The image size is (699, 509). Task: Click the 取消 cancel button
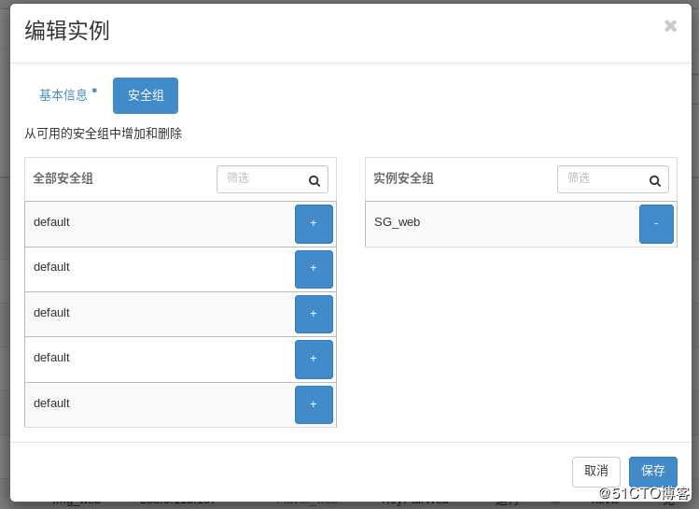point(596,471)
